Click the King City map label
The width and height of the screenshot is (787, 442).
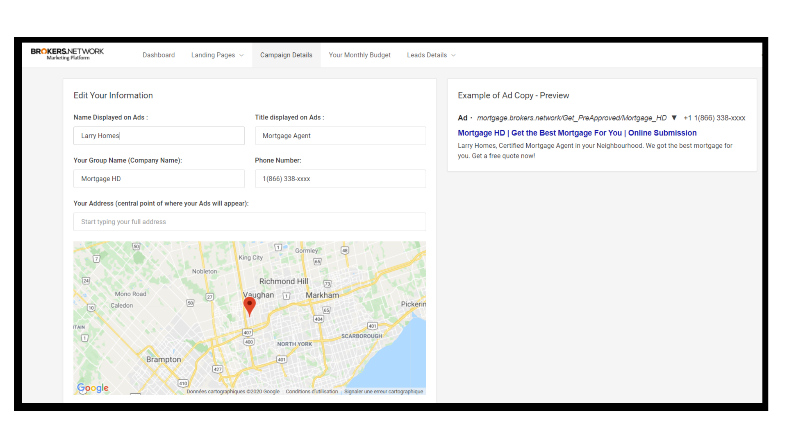(251, 257)
